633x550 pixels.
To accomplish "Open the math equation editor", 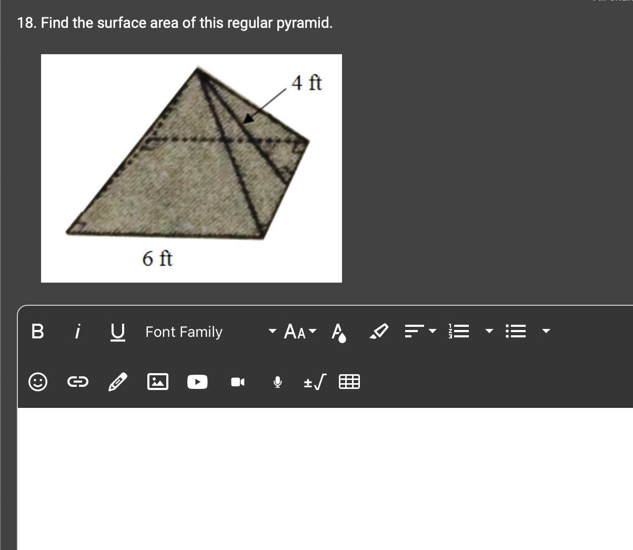I will coord(314,382).
